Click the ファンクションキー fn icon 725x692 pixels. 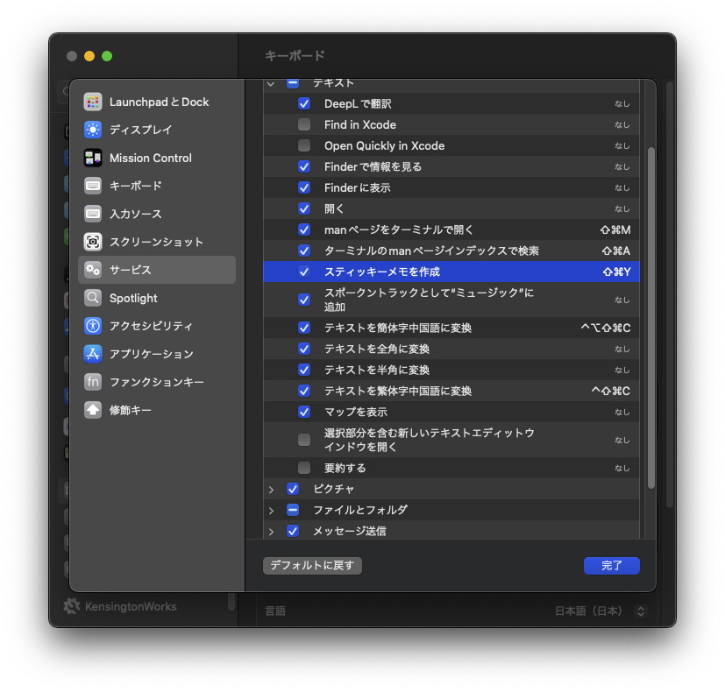coord(93,382)
